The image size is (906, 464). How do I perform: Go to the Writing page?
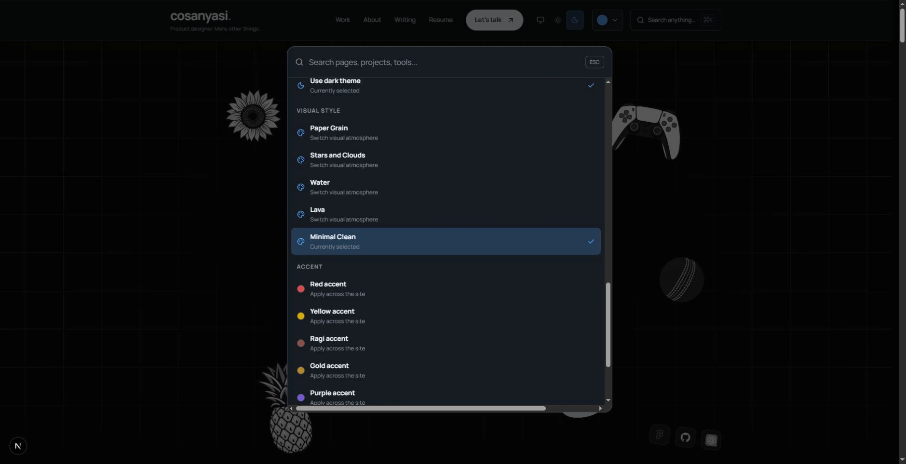405,20
